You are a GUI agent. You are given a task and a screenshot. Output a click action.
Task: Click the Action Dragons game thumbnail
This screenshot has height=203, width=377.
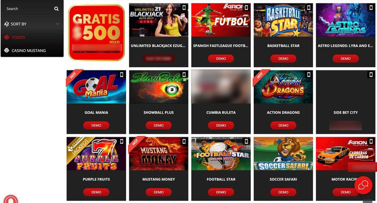coord(283,87)
